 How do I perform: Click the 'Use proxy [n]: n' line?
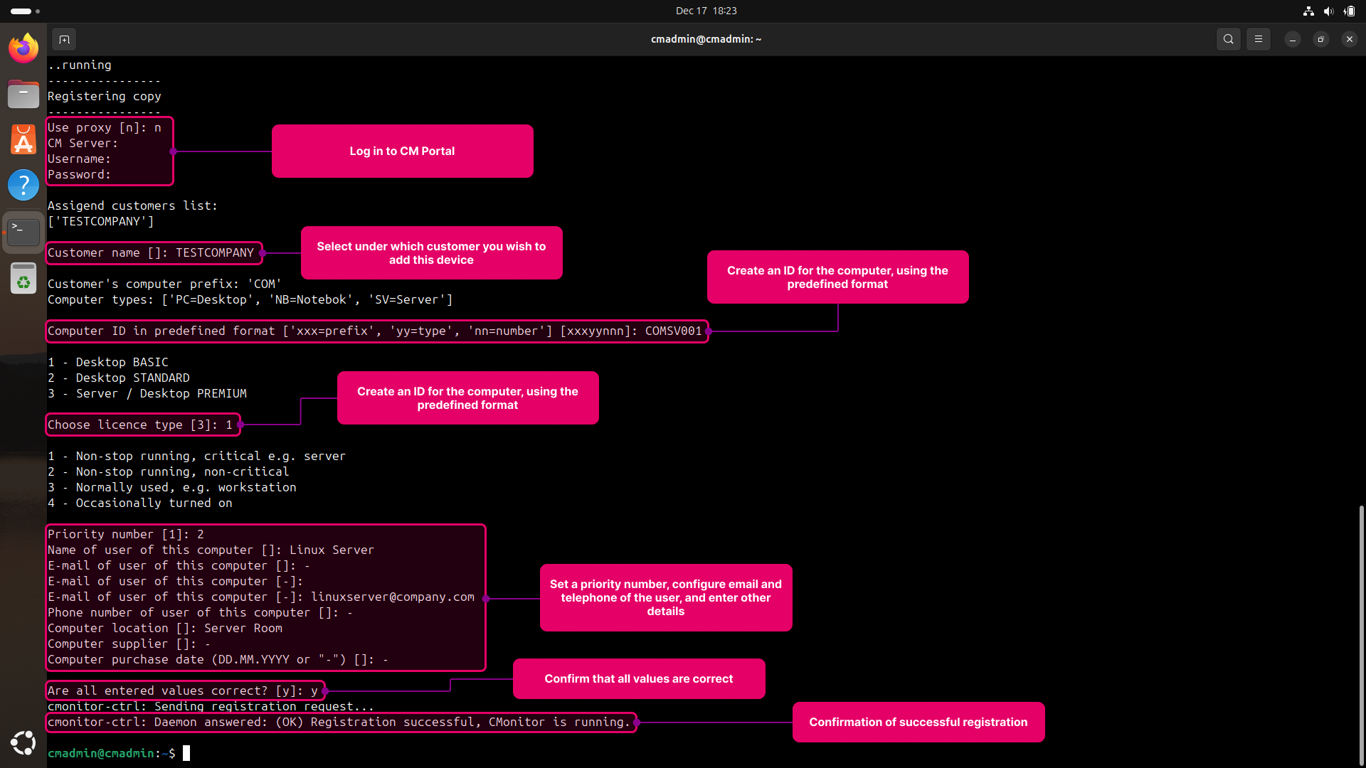pos(105,127)
